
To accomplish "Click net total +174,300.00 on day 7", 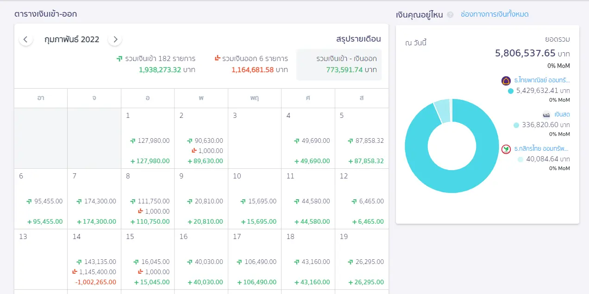I will point(96,222).
